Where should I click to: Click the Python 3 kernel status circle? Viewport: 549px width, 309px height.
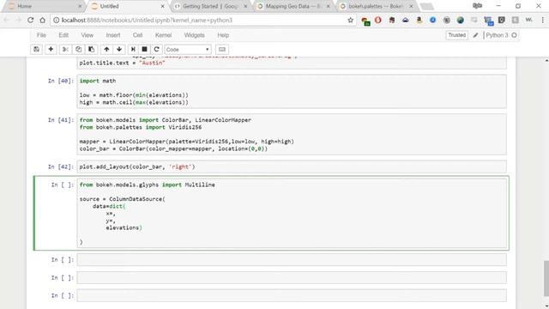point(514,35)
